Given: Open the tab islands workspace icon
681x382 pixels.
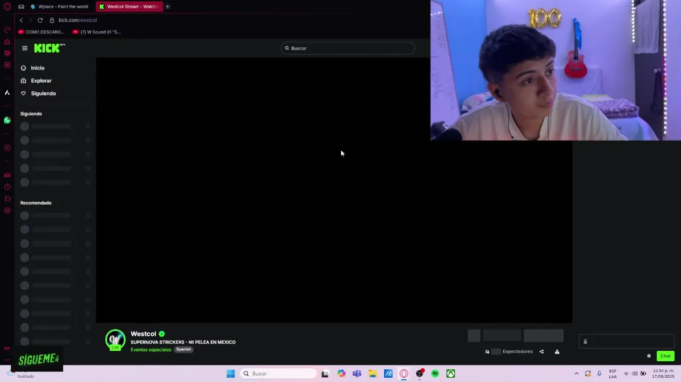Looking at the screenshot, I should click(21, 7).
